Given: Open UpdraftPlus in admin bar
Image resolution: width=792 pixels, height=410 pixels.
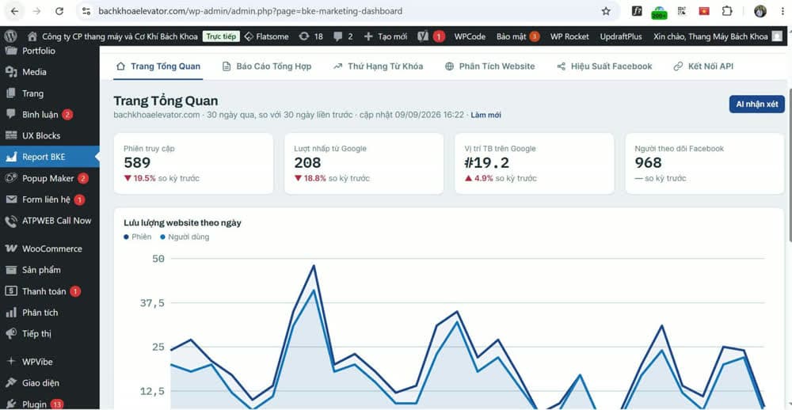Looking at the screenshot, I should (x=621, y=36).
